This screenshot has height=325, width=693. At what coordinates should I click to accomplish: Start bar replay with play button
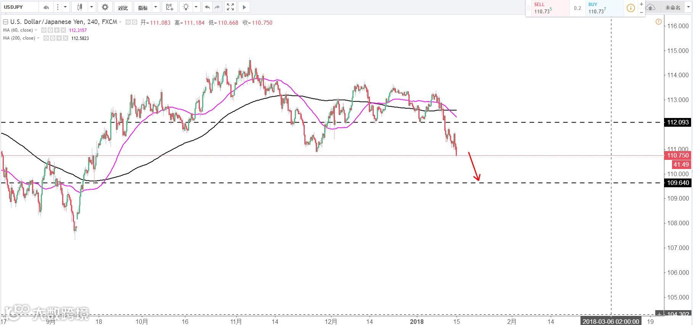click(x=244, y=7)
